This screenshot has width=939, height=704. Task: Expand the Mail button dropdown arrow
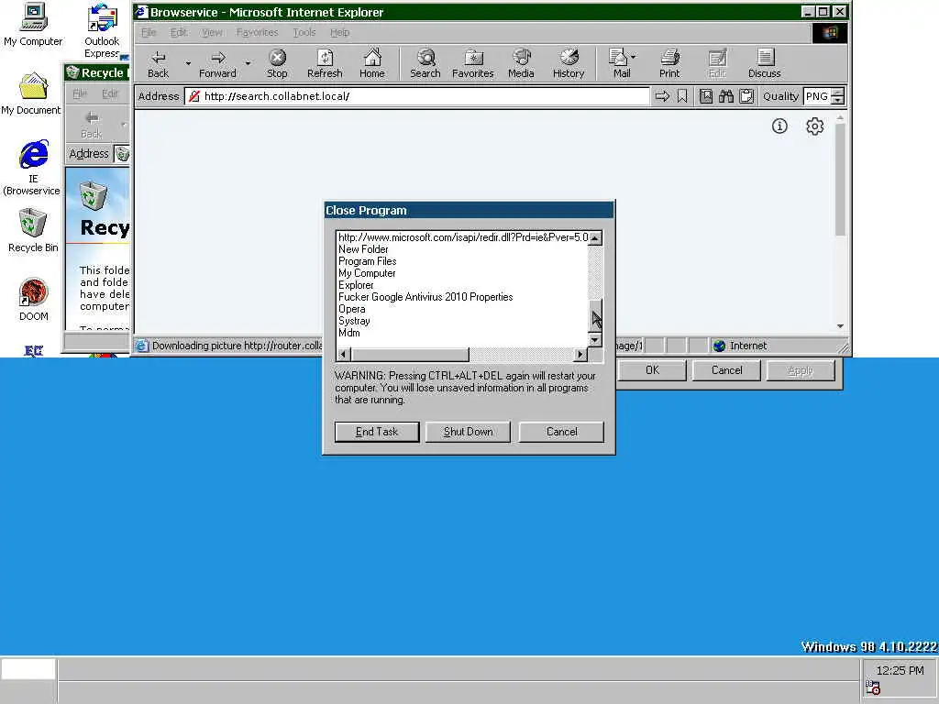(x=634, y=57)
